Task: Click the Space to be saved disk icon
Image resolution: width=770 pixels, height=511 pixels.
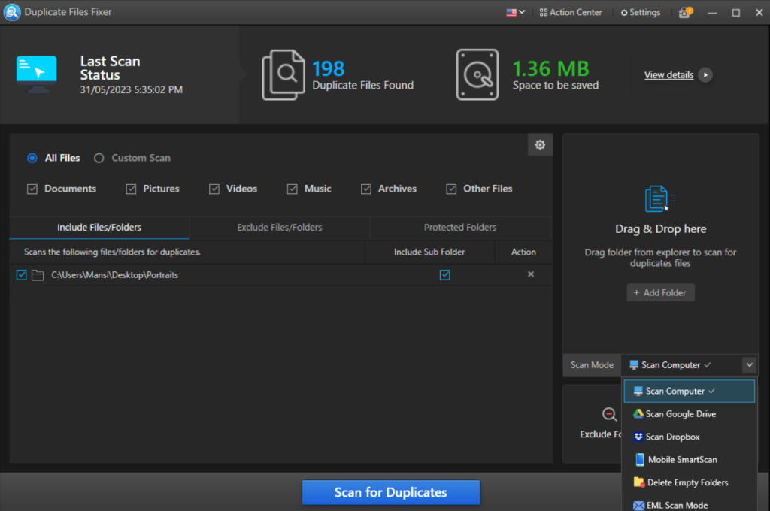Action: [x=477, y=74]
